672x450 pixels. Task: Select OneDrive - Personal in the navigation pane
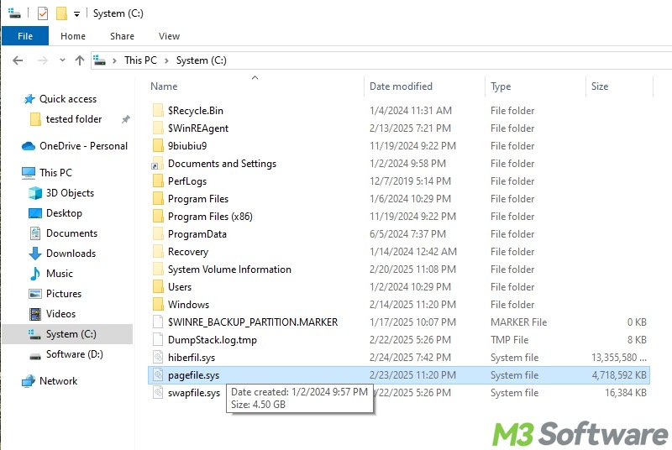[83, 146]
